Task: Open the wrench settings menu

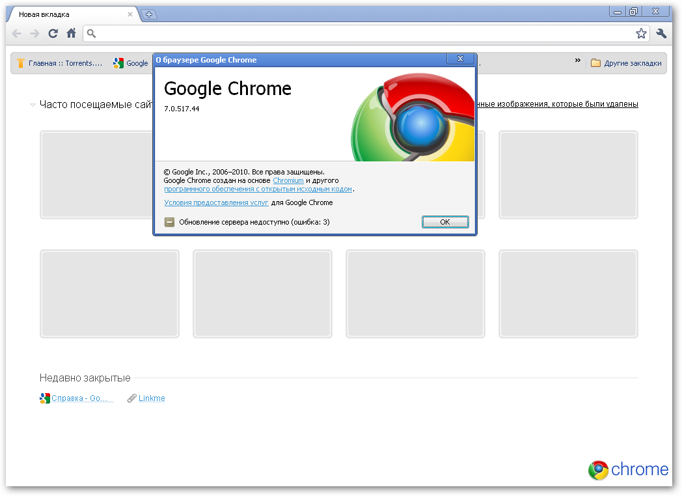Action: [661, 33]
